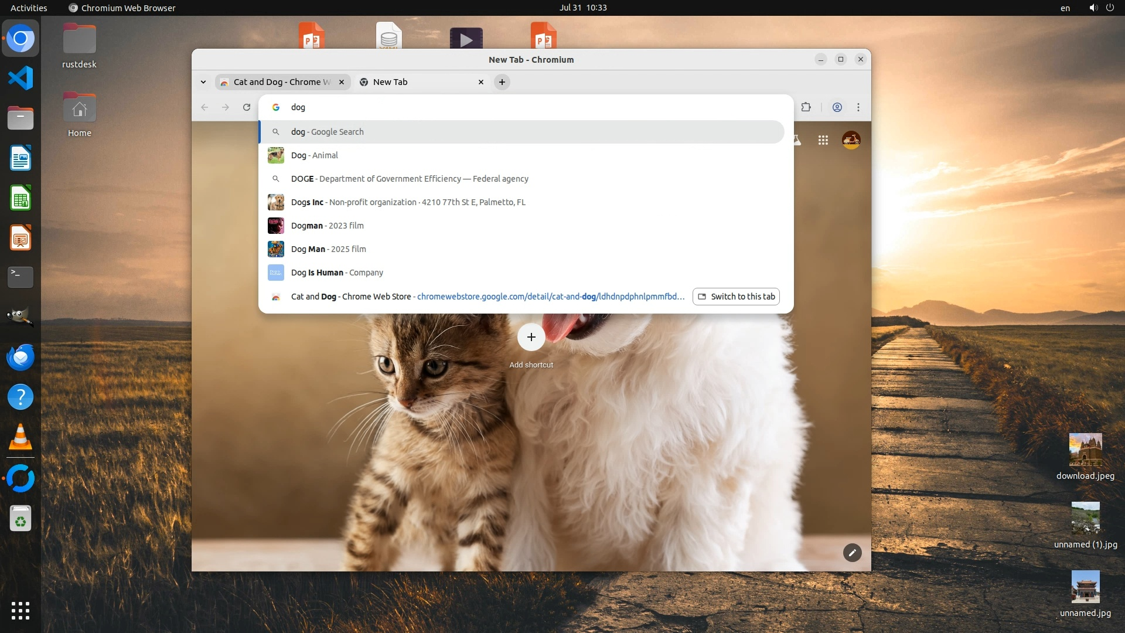
Task: Click the Customize Chromium pencil icon
Action: pyautogui.click(x=852, y=553)
